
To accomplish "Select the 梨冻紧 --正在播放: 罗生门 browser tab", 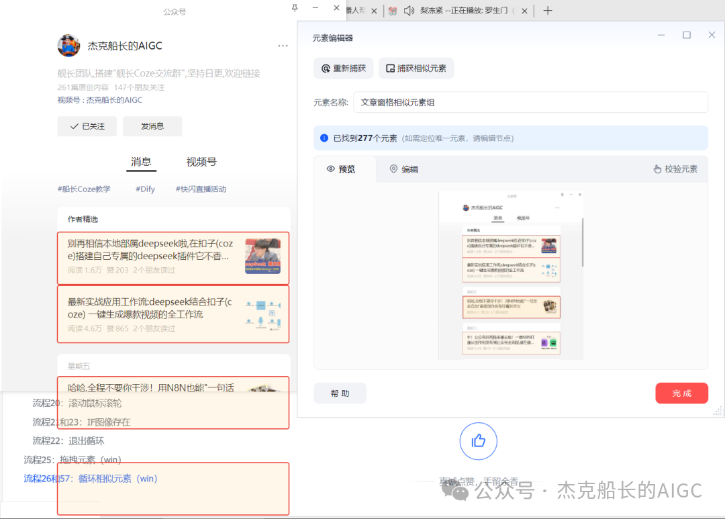I will (458, 11).
